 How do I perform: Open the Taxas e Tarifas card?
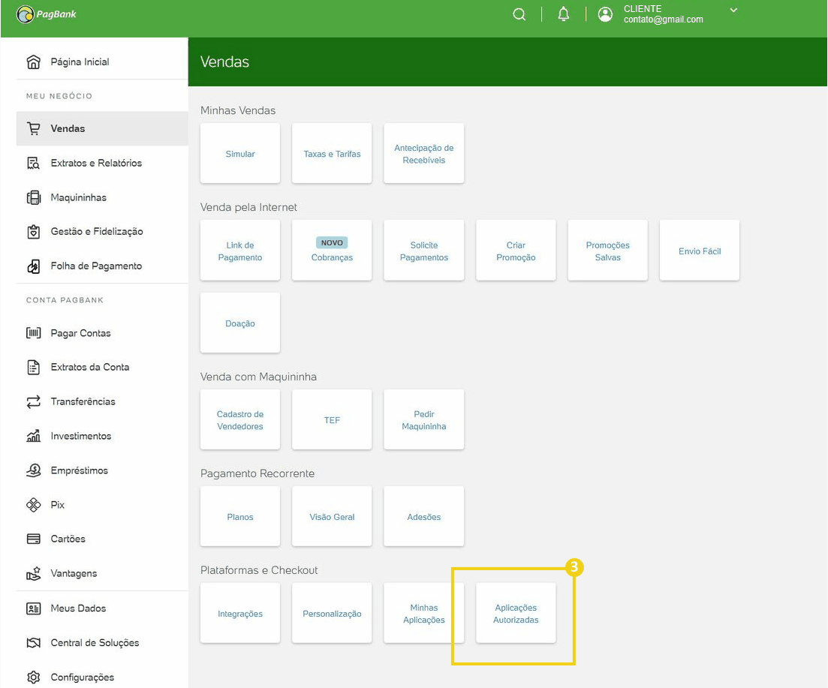click(x=332, y=154)
